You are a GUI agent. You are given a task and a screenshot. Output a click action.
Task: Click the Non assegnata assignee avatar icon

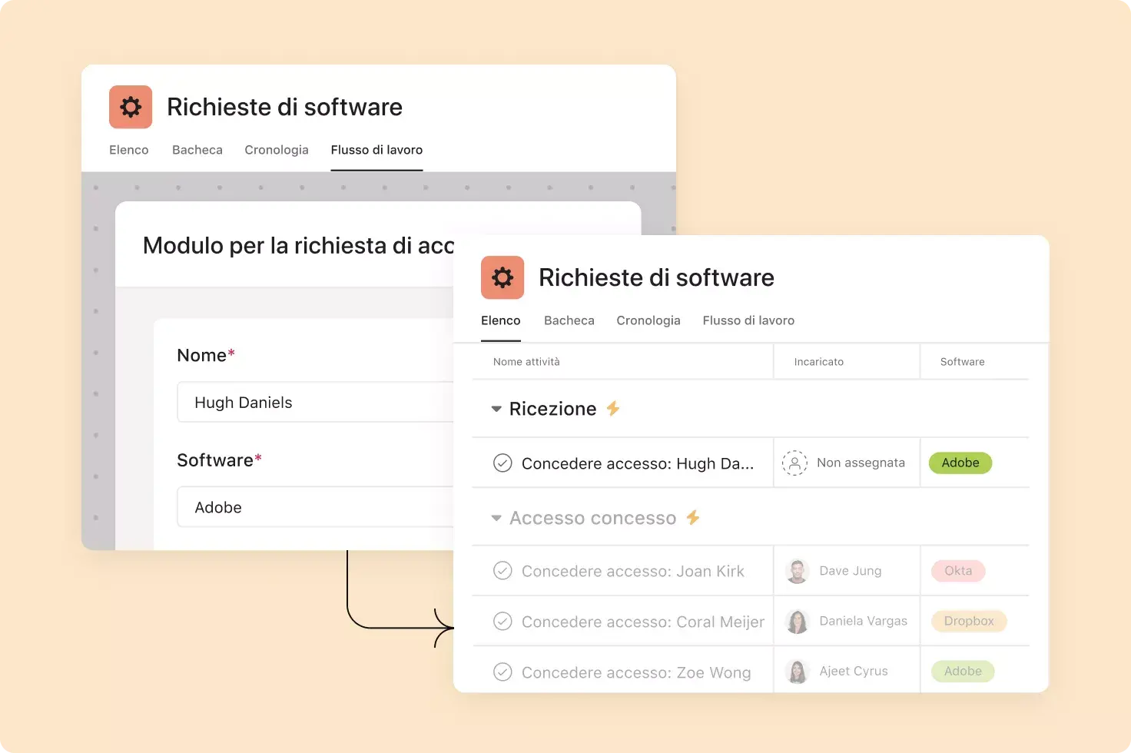(794, 463)
